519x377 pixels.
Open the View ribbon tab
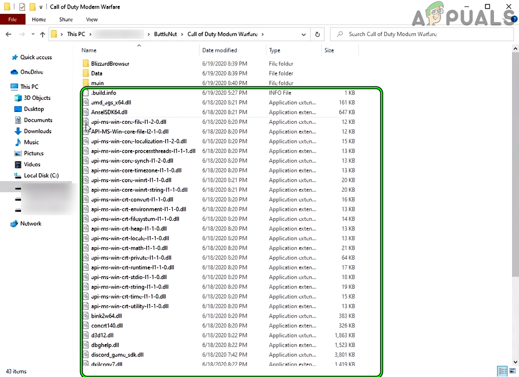pyautogui.click(x=92, y=19)
